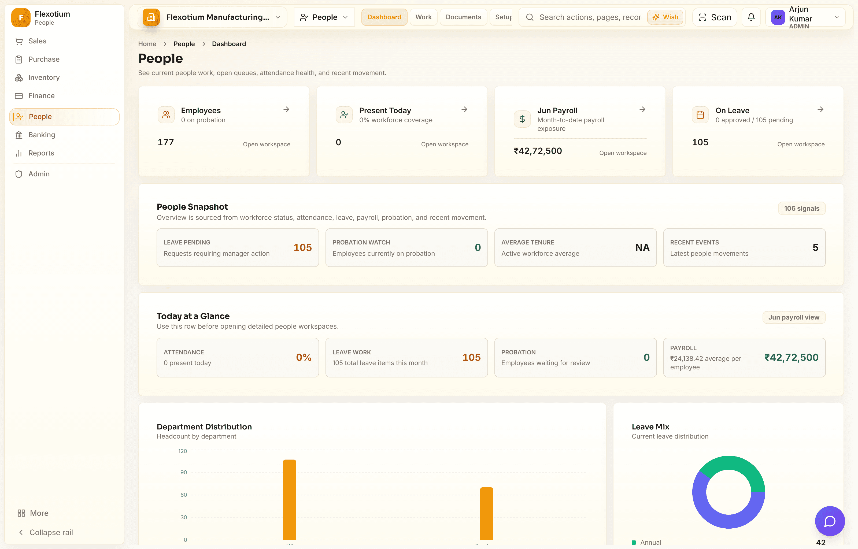Click the Flexotium Manufacturing company building icon
The width and height of the screenshot is (858, 549).
point(151,17)
